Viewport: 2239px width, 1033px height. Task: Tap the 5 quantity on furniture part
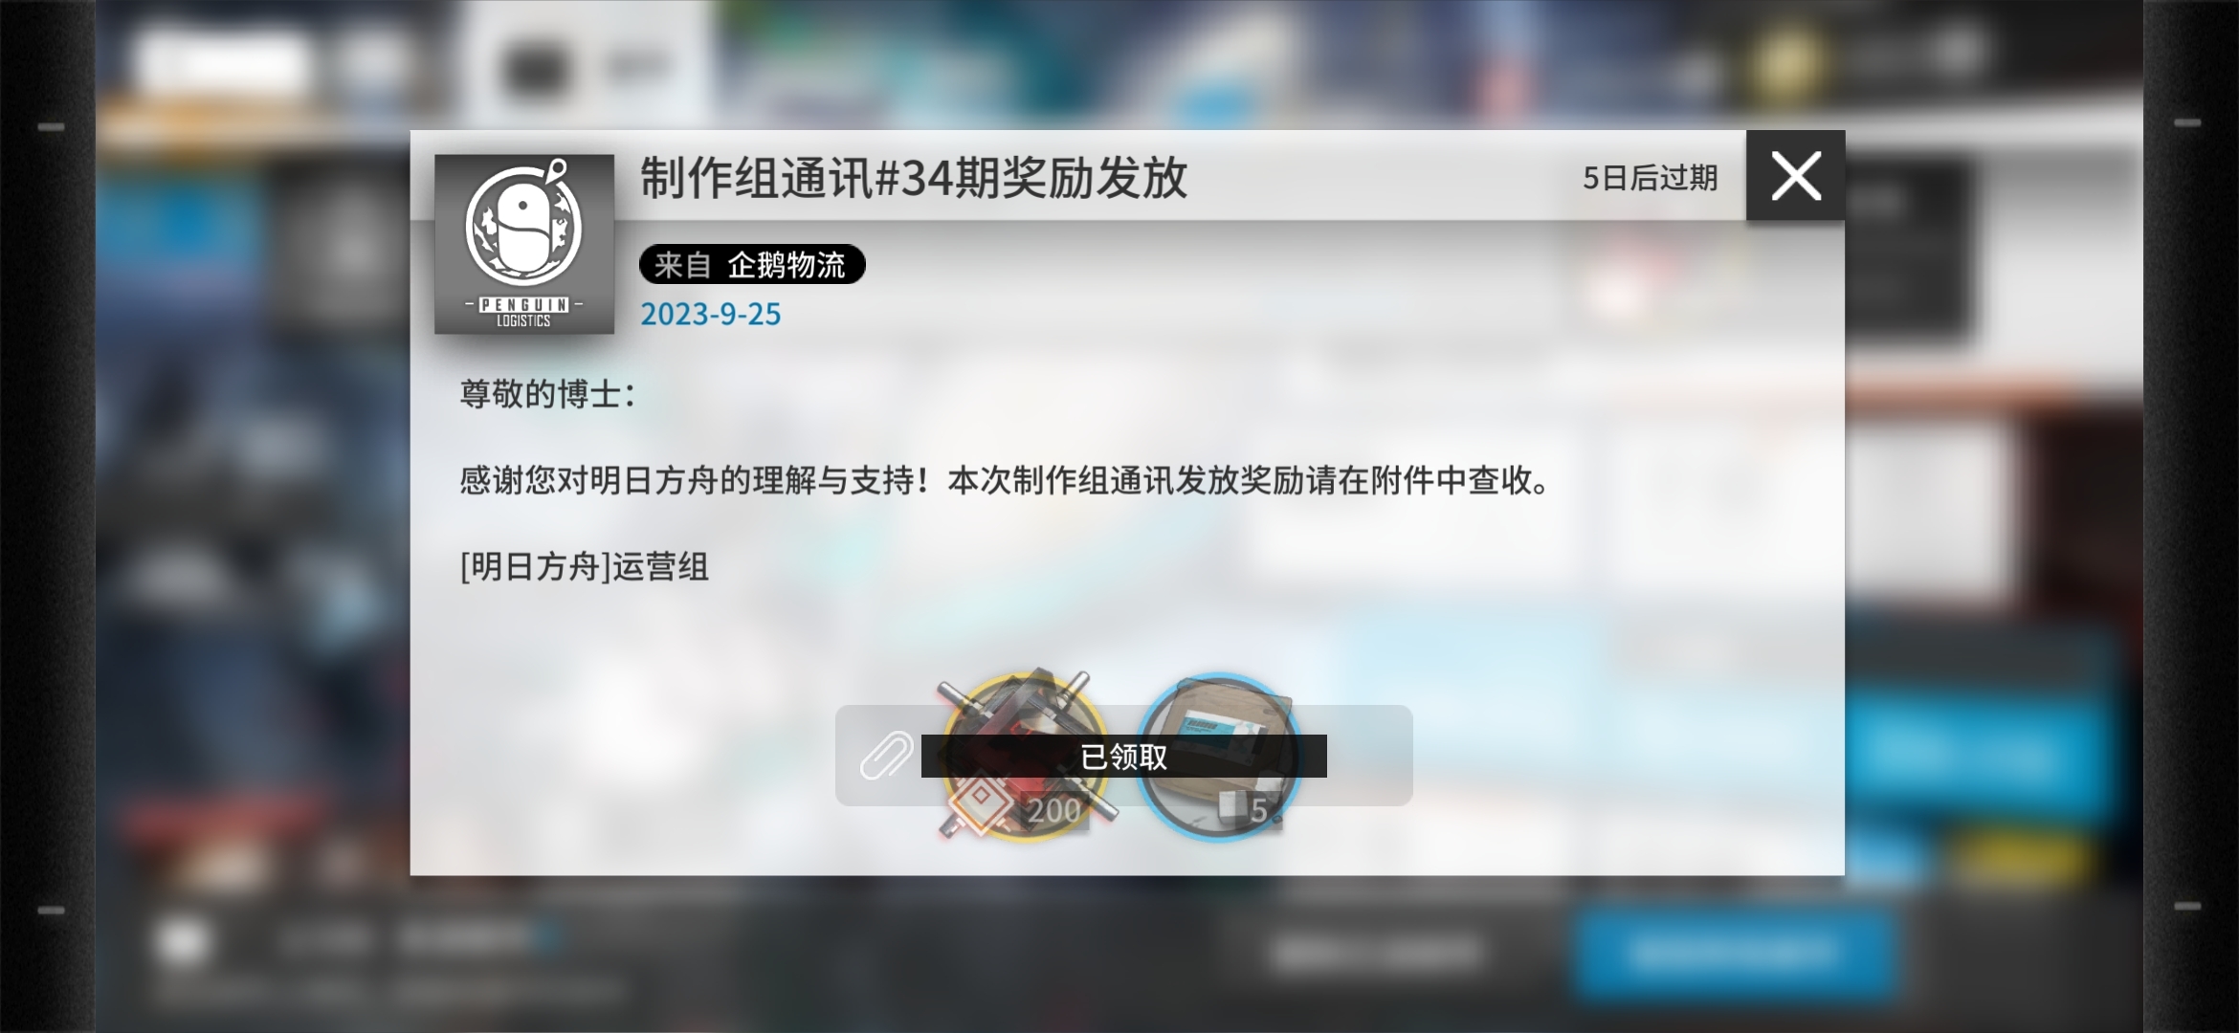point(1258,811)
